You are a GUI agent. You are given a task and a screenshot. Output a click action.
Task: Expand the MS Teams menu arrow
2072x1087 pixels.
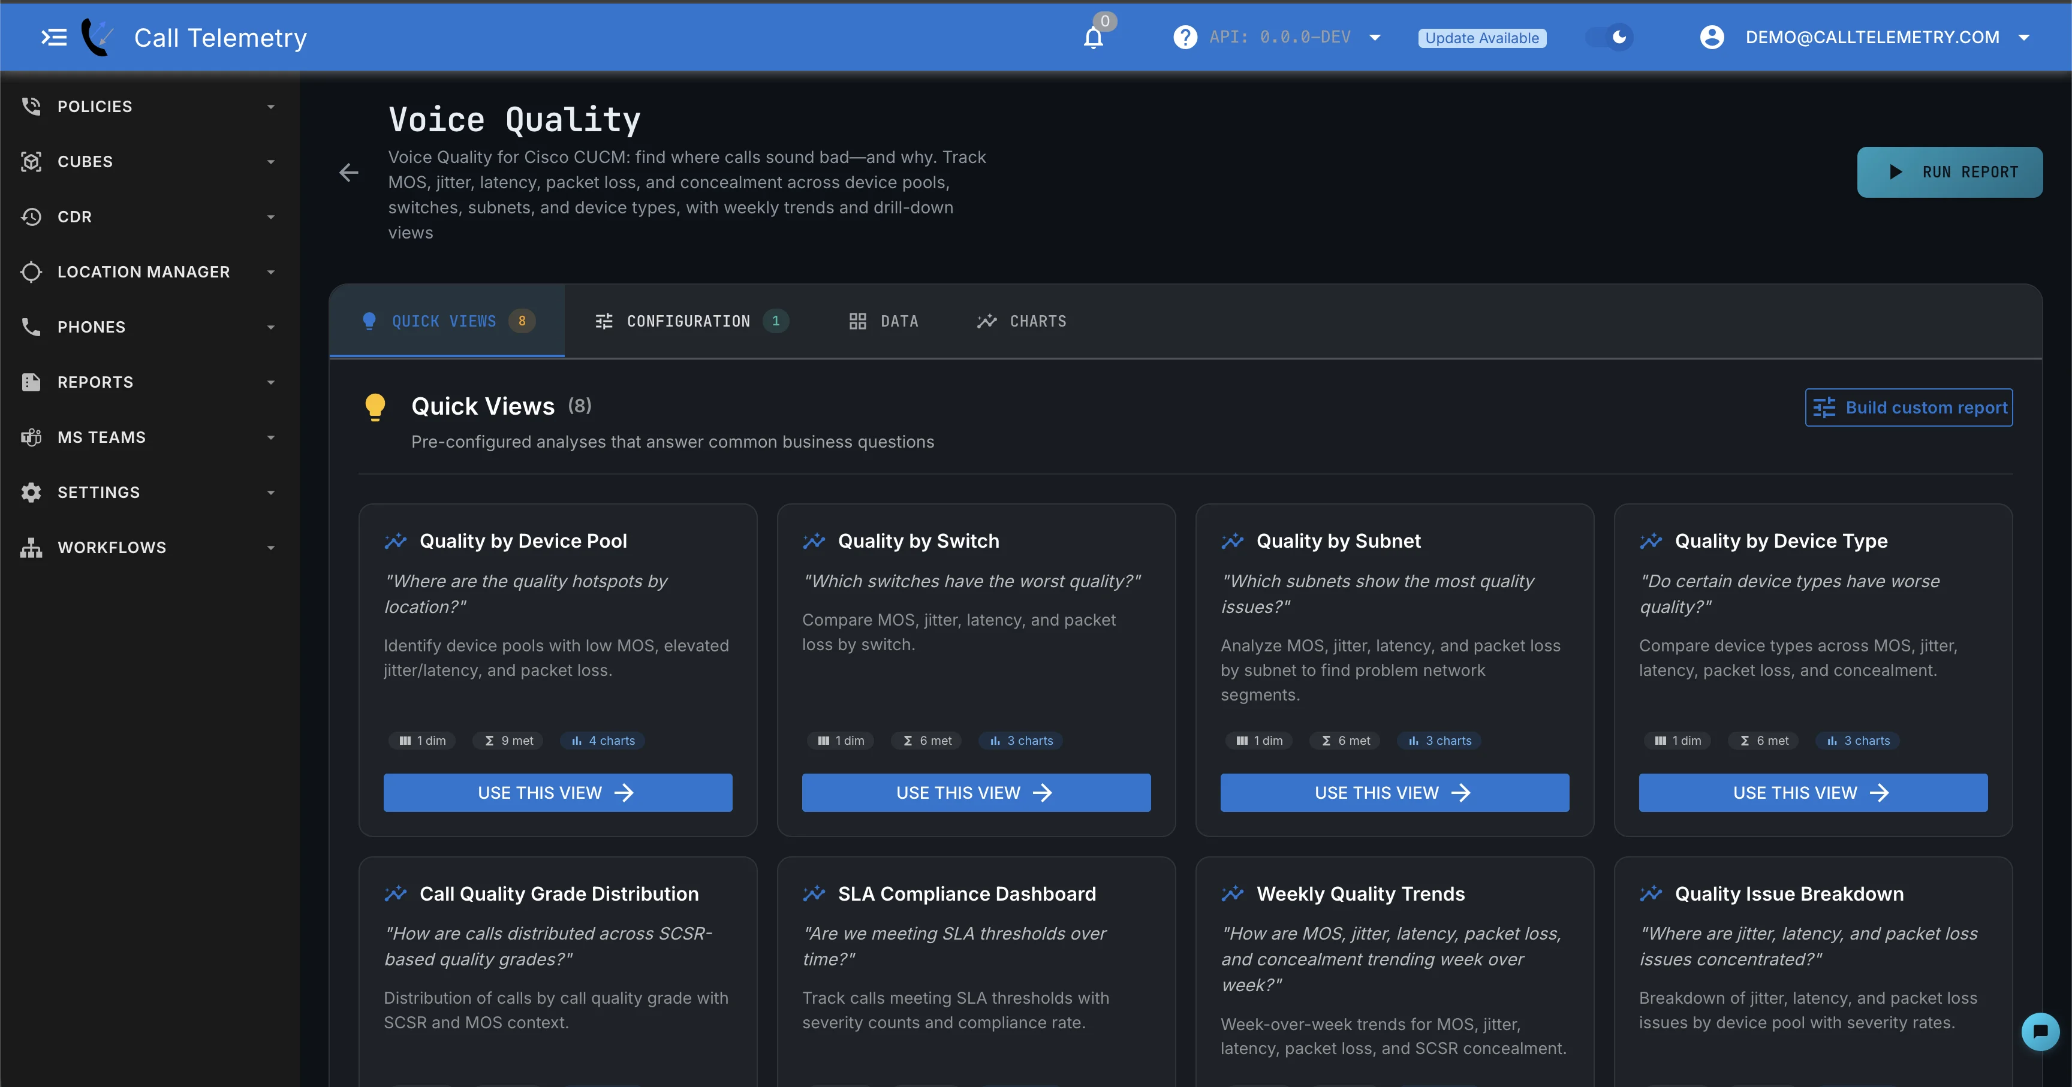click(271, 437)
